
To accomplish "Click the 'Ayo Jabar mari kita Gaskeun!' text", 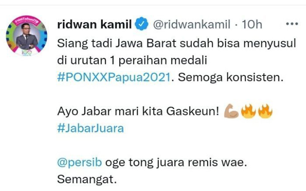I will pyautogui.click(x=138, y=112).
